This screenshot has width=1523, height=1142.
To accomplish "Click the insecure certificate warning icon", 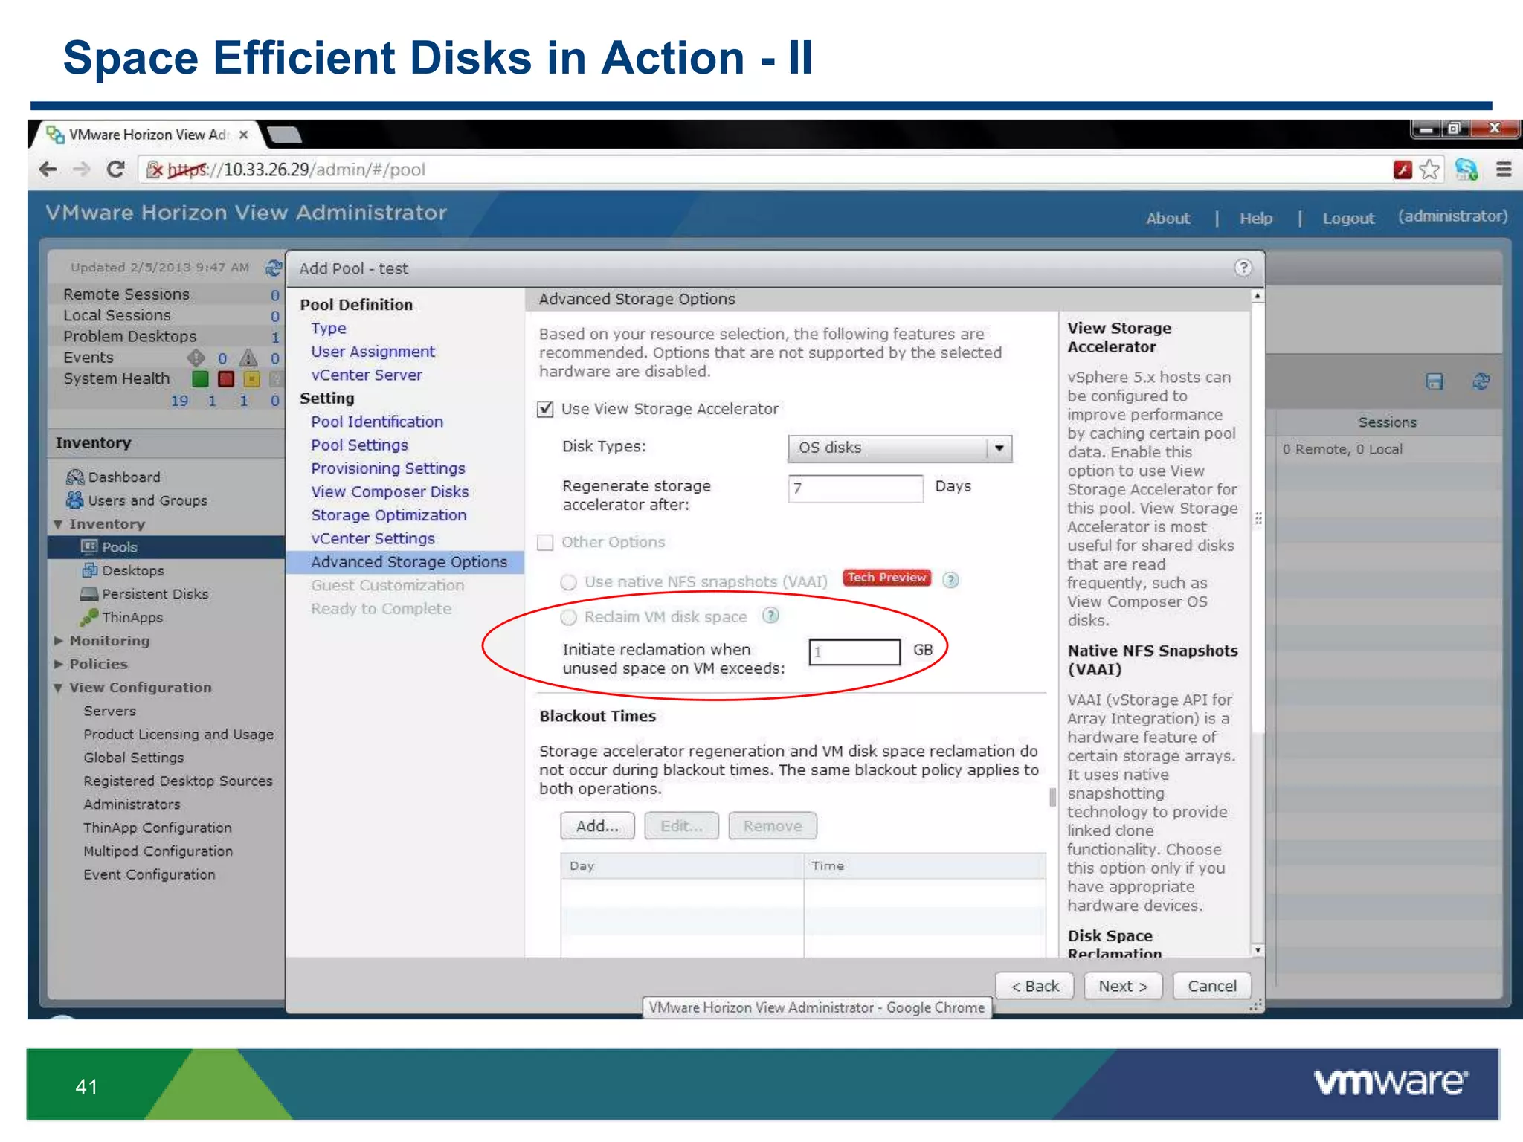I will 154,170.
